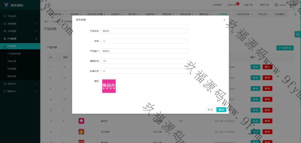Click the 蘑菇街 product icon in table
Image resolution: width=301 pixels, height=143 pixels.
tap(81, 121)
